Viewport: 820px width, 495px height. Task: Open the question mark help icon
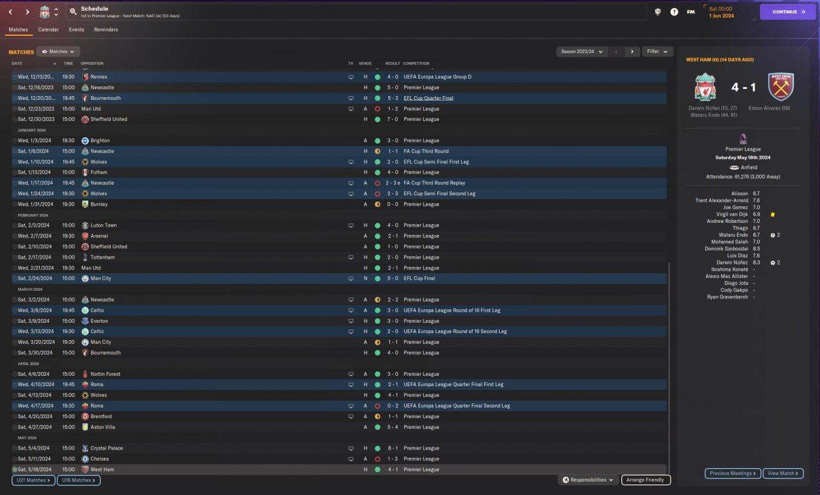[x=674, y=12]
